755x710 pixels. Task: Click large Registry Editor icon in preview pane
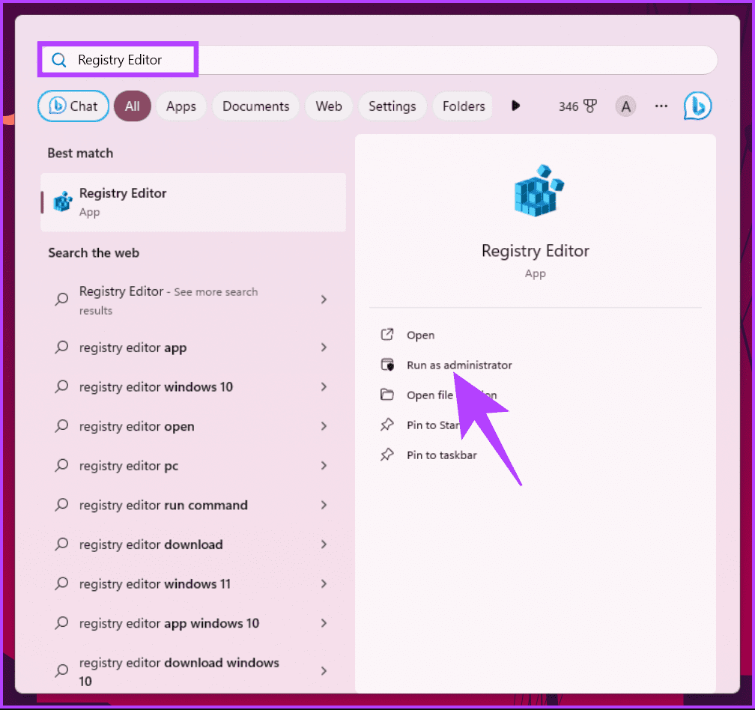[539, 191]
